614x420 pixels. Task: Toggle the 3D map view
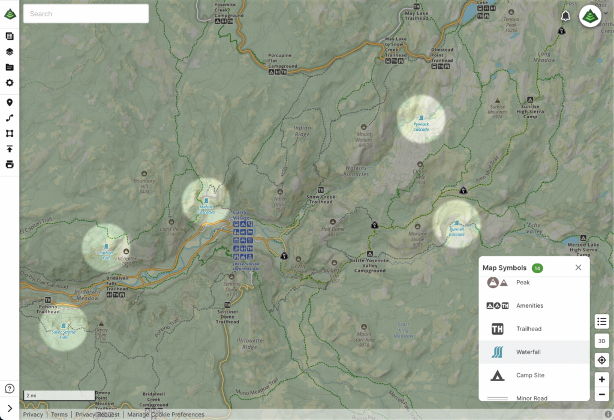click(x=601, y=341)
